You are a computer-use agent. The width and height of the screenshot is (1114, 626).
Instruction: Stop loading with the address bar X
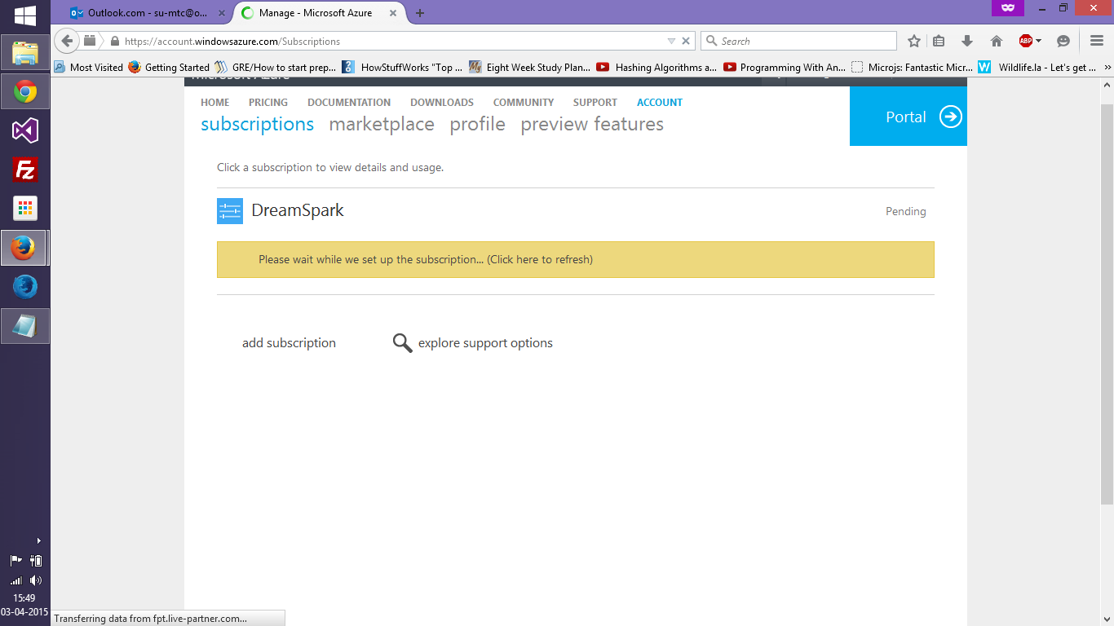click(686, 41)
